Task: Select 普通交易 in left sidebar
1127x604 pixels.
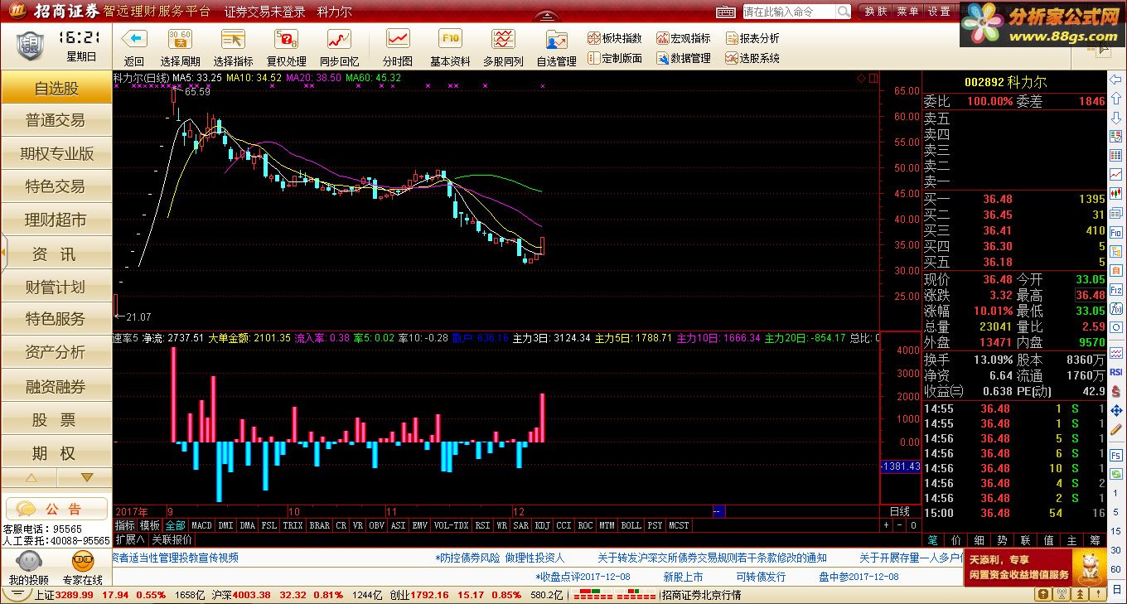Action: point(56,121)
